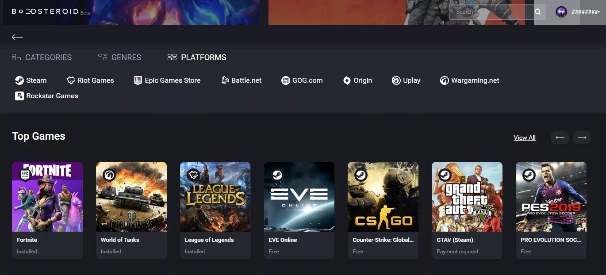
Task: Filter by Battle.net label
Action: tap(246, 80)
